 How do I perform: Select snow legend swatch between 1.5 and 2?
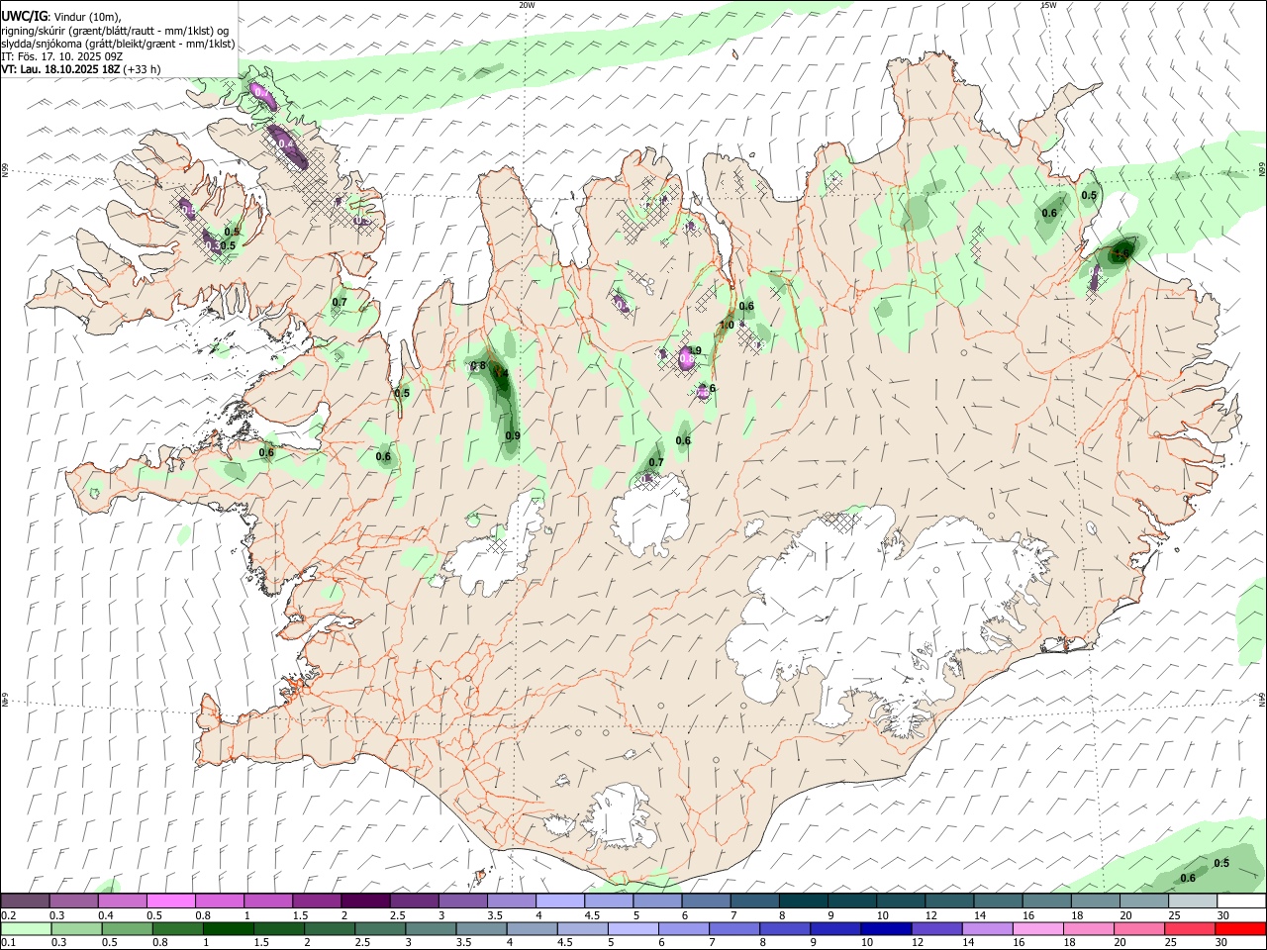coord(316,902)
